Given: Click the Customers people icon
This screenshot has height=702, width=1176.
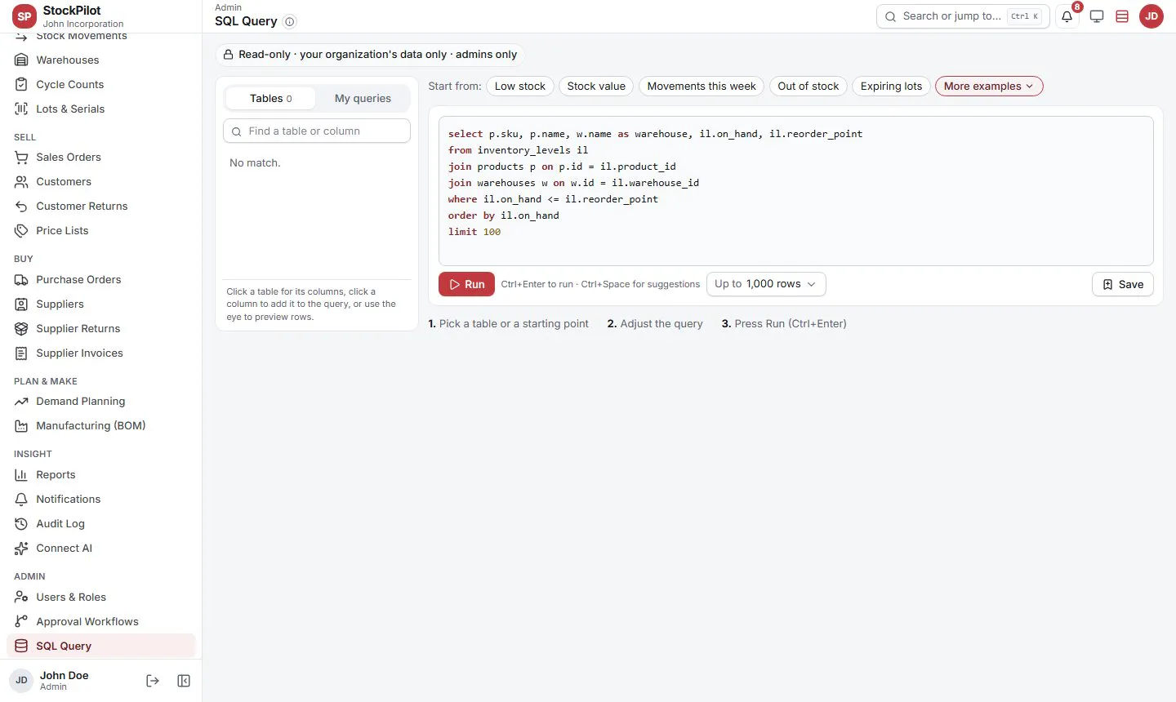Looking at the screenshot, I should click(21, 181).
